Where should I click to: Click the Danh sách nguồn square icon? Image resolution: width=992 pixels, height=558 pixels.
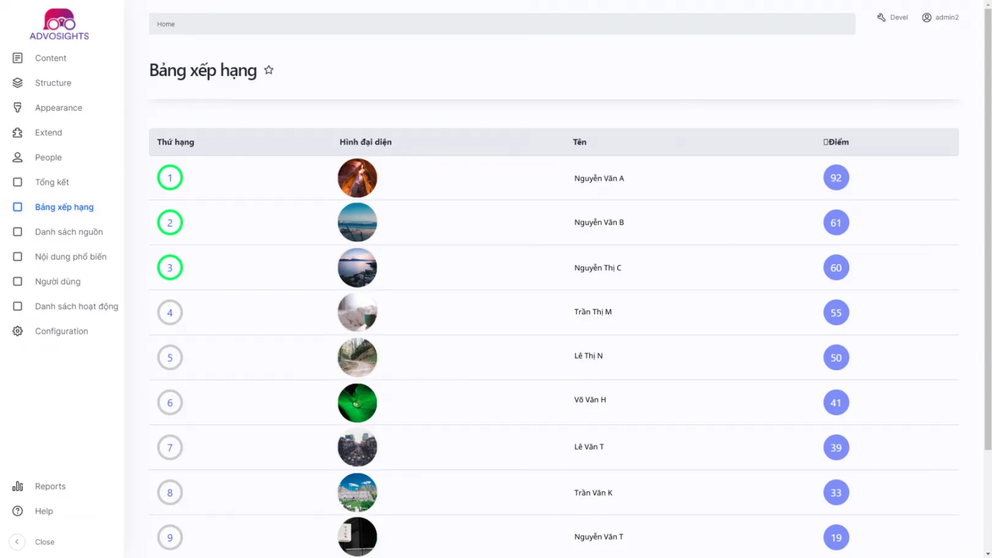point(18,232)
